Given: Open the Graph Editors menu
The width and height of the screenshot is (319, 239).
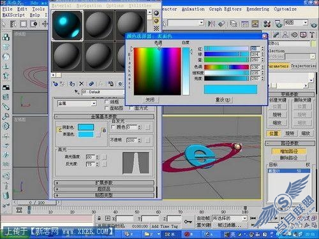Looking at the screenshot, I should click(225, 9).
